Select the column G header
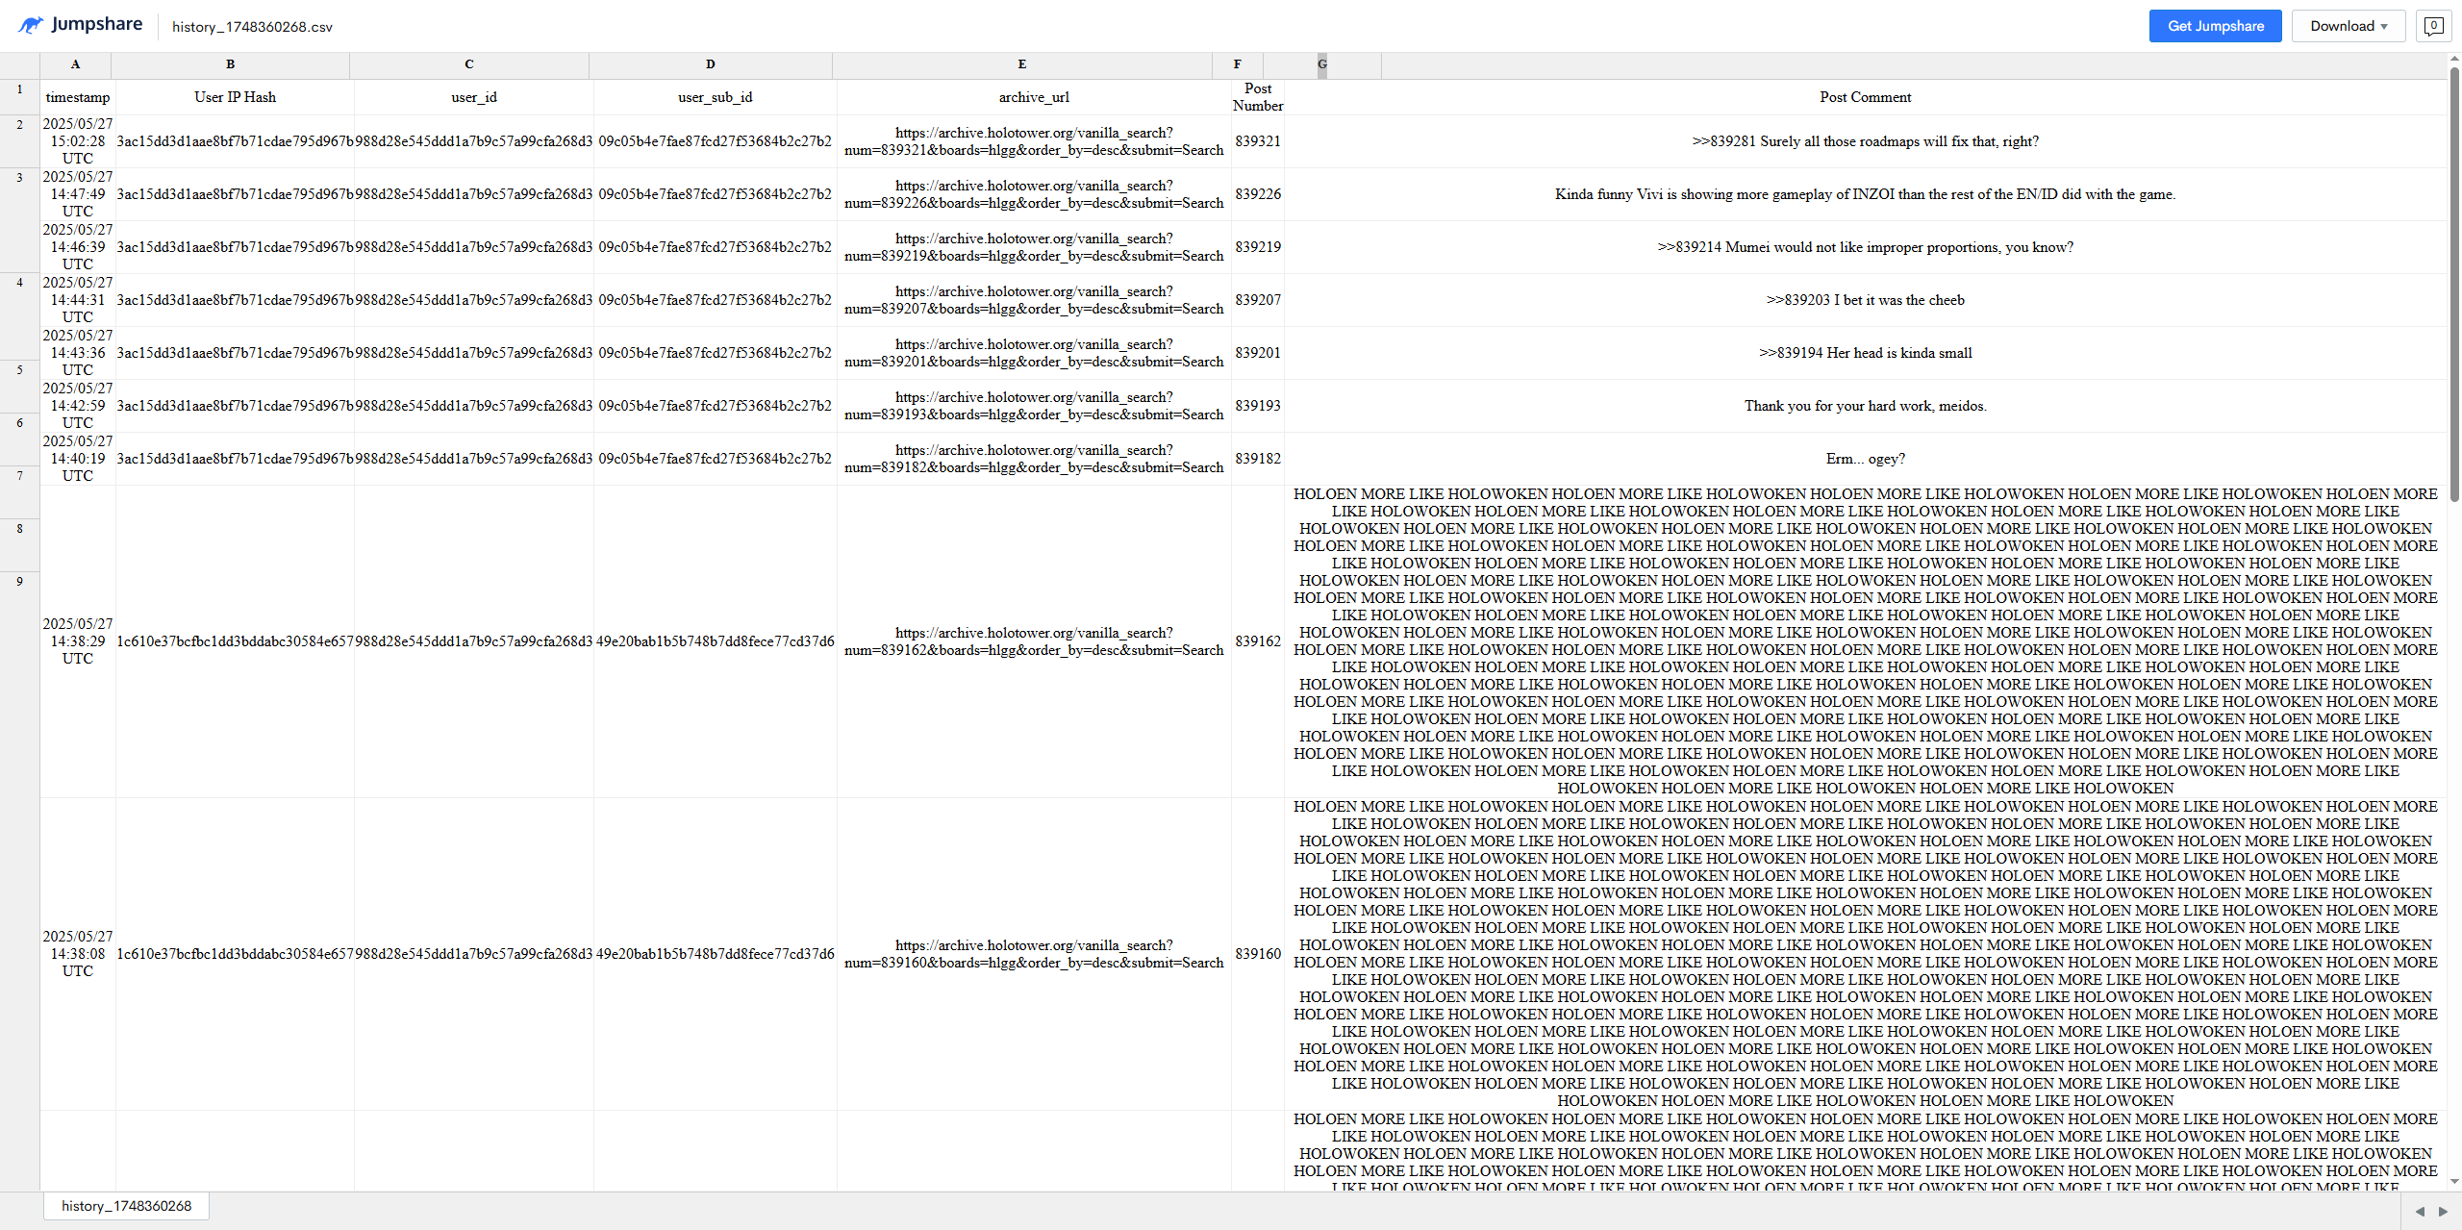 (1322, 64)
